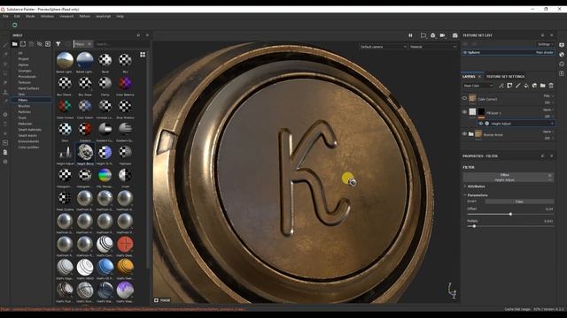Switch to Texture Set Settings tab
The width and height of the screenshot is (567, 318).
505,77
